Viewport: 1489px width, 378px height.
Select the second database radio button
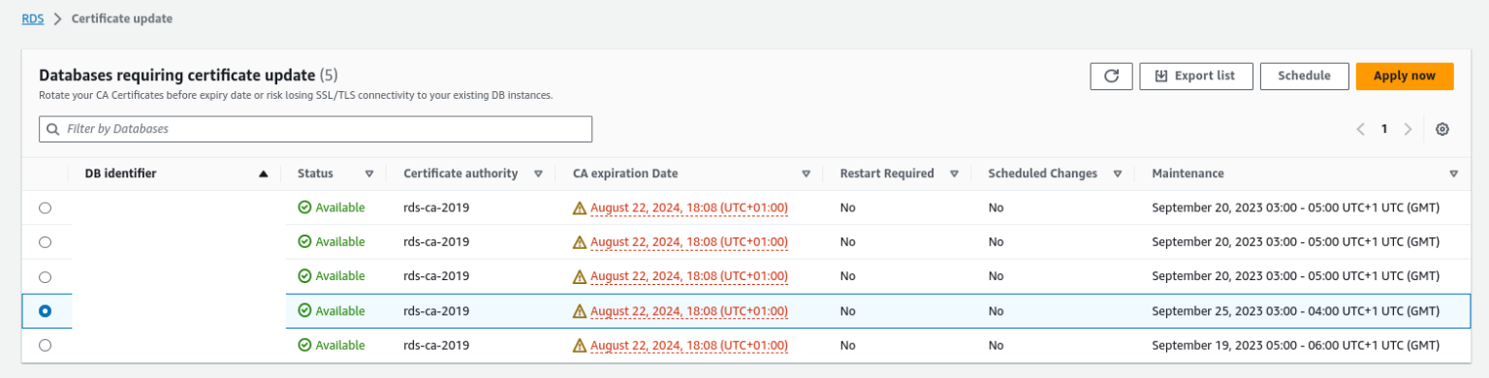[x=45, y=242]
